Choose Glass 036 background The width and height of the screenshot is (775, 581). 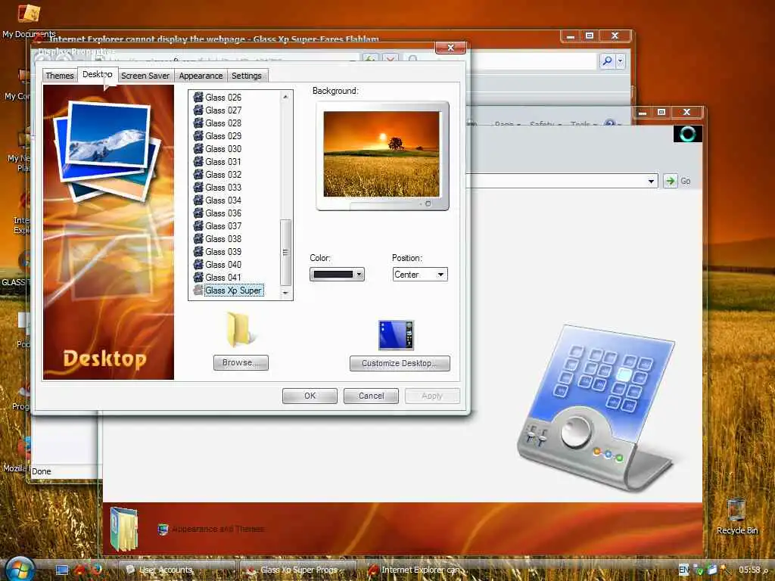223,213
